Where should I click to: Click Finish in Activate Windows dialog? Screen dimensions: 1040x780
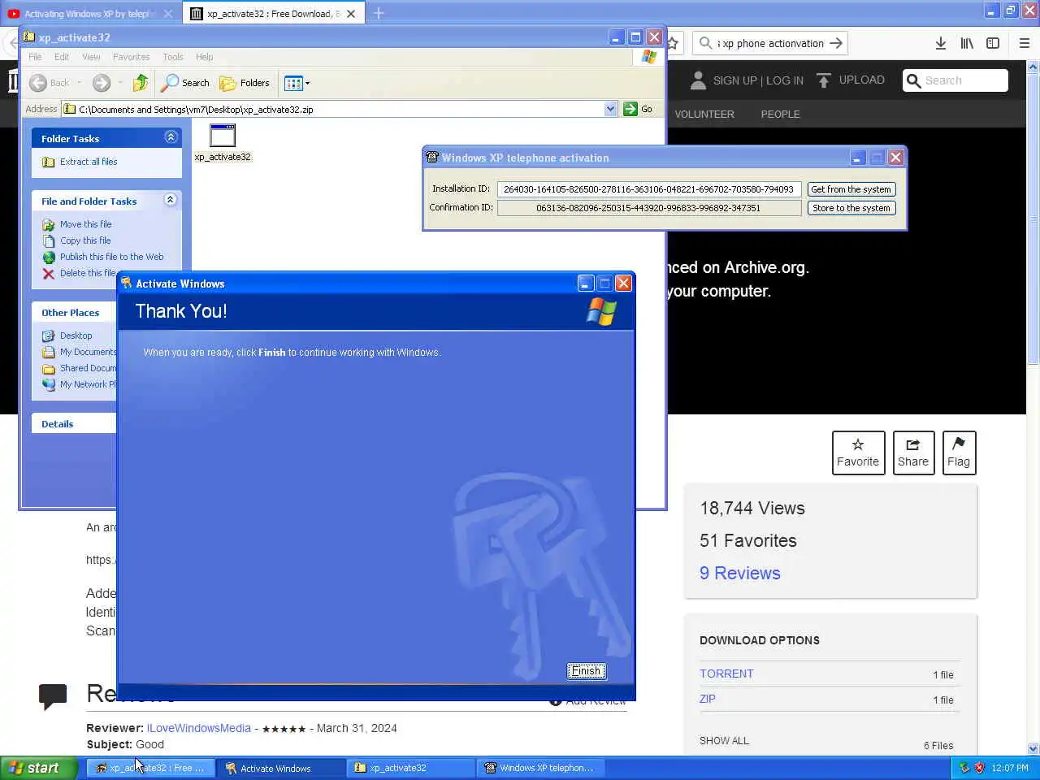(586, 670)
